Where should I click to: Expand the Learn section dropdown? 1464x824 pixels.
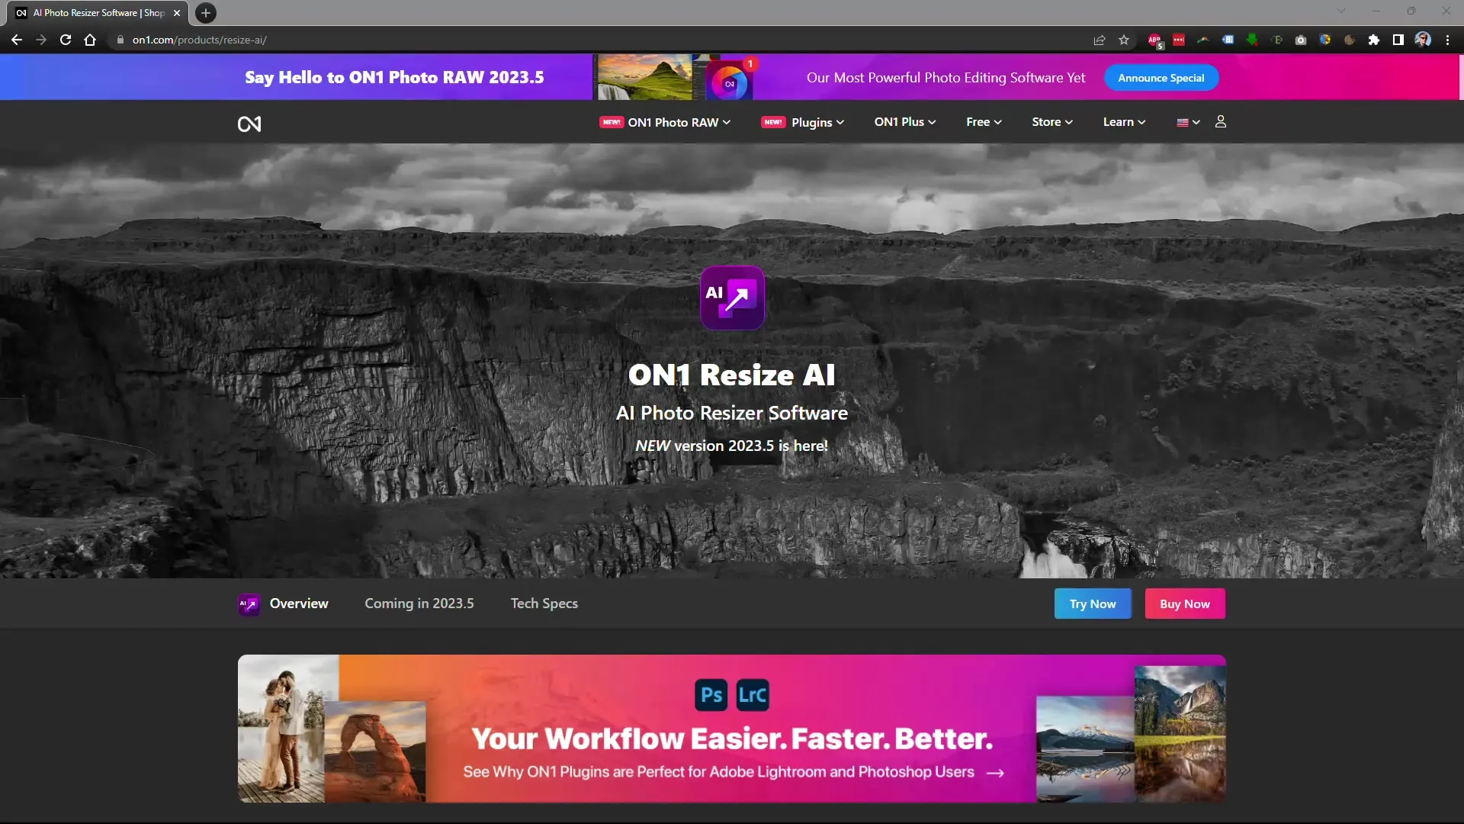click(1124, 122)
